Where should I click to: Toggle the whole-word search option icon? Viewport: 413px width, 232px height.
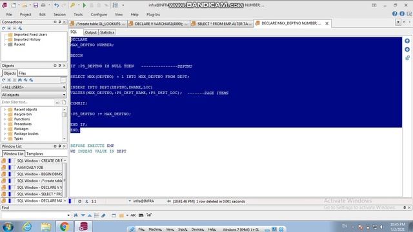pos(141,215)
